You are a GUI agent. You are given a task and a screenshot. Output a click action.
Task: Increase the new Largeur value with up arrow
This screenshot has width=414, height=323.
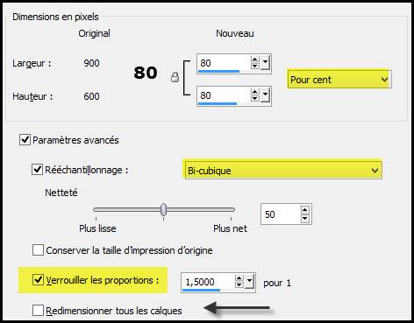pos(254,60)
